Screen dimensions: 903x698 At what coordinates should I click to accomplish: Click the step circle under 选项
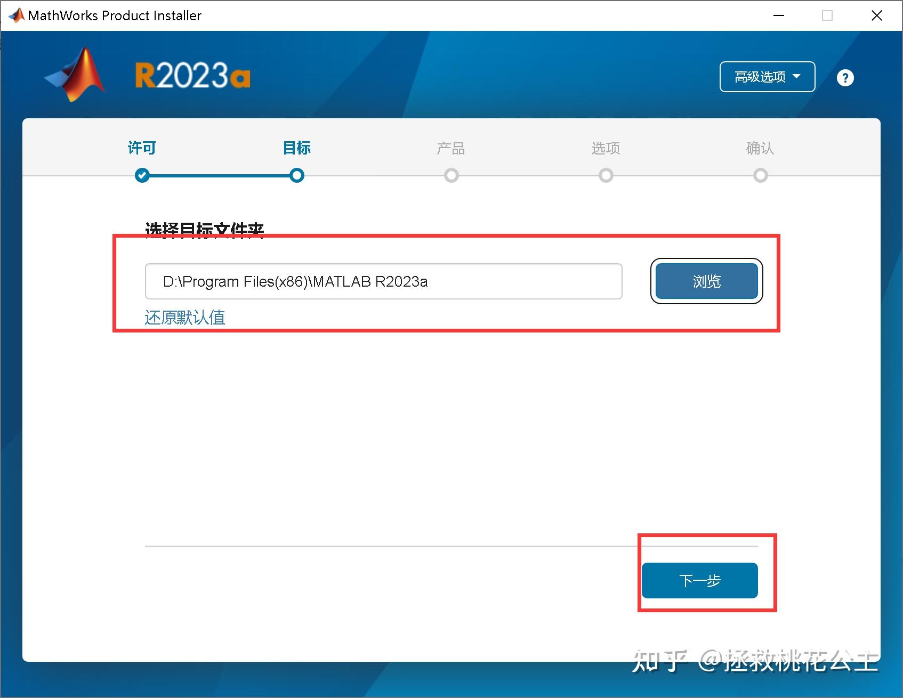click(x=606, y=175)
